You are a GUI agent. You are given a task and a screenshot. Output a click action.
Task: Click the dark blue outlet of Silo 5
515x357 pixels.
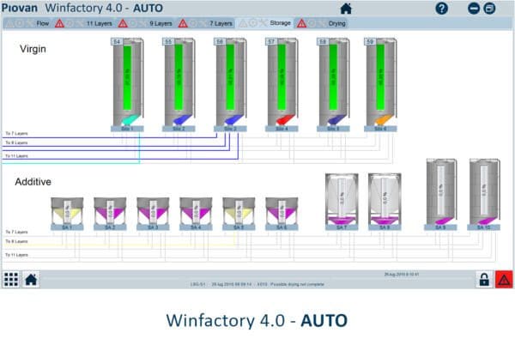(x=337, y=119)
